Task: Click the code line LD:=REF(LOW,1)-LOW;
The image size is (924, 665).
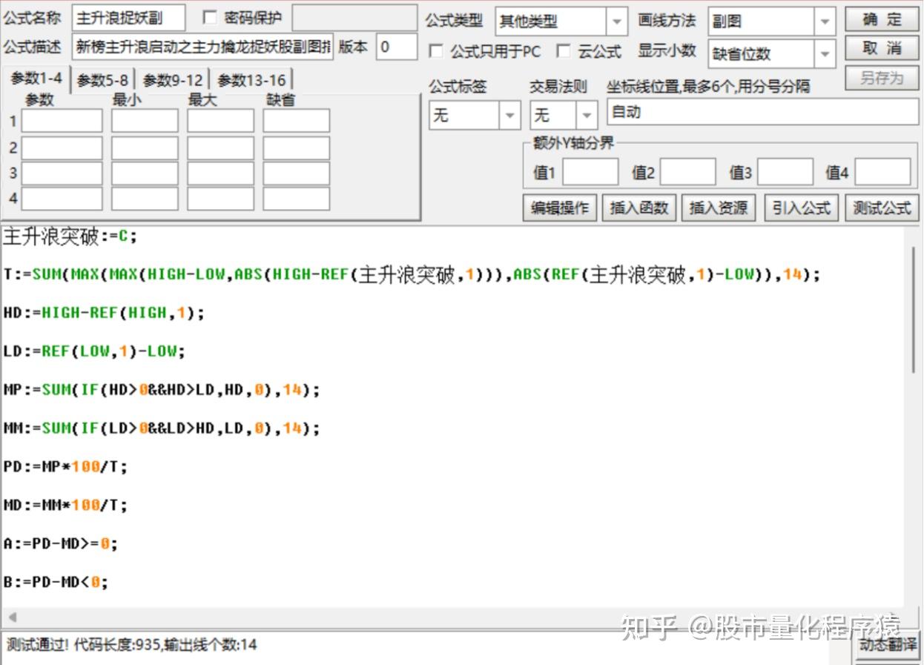Action: (94, 351)
